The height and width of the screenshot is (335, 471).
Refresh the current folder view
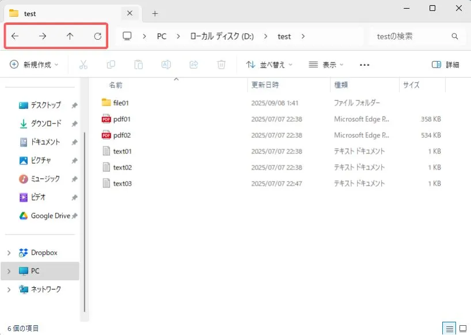pos(98,36)
